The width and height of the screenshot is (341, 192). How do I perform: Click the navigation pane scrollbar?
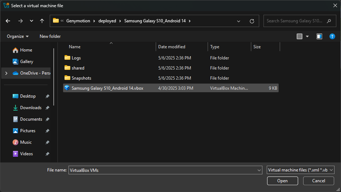[x=54, y=77]
